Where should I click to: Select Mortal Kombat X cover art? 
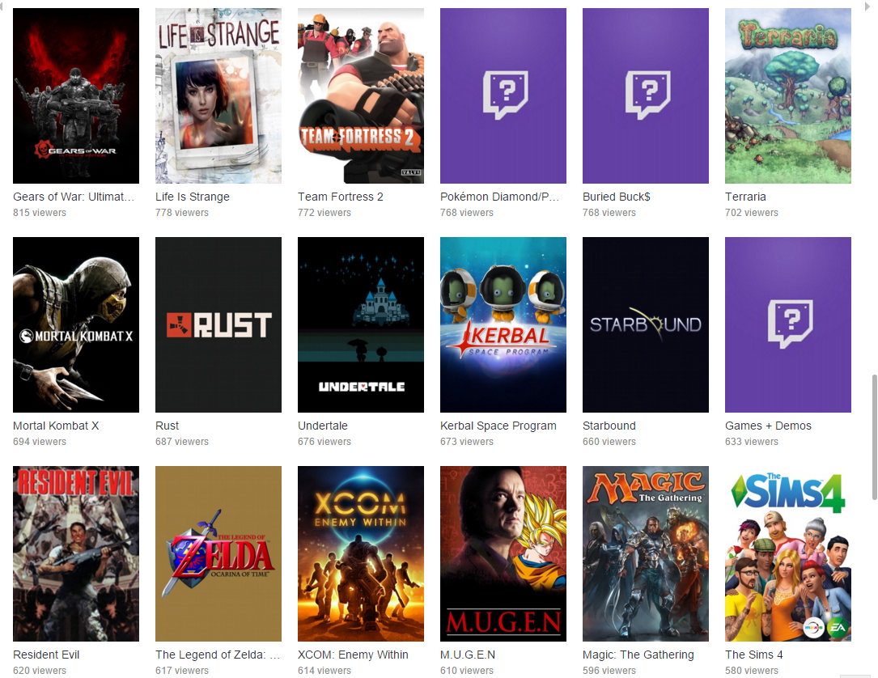75,324
